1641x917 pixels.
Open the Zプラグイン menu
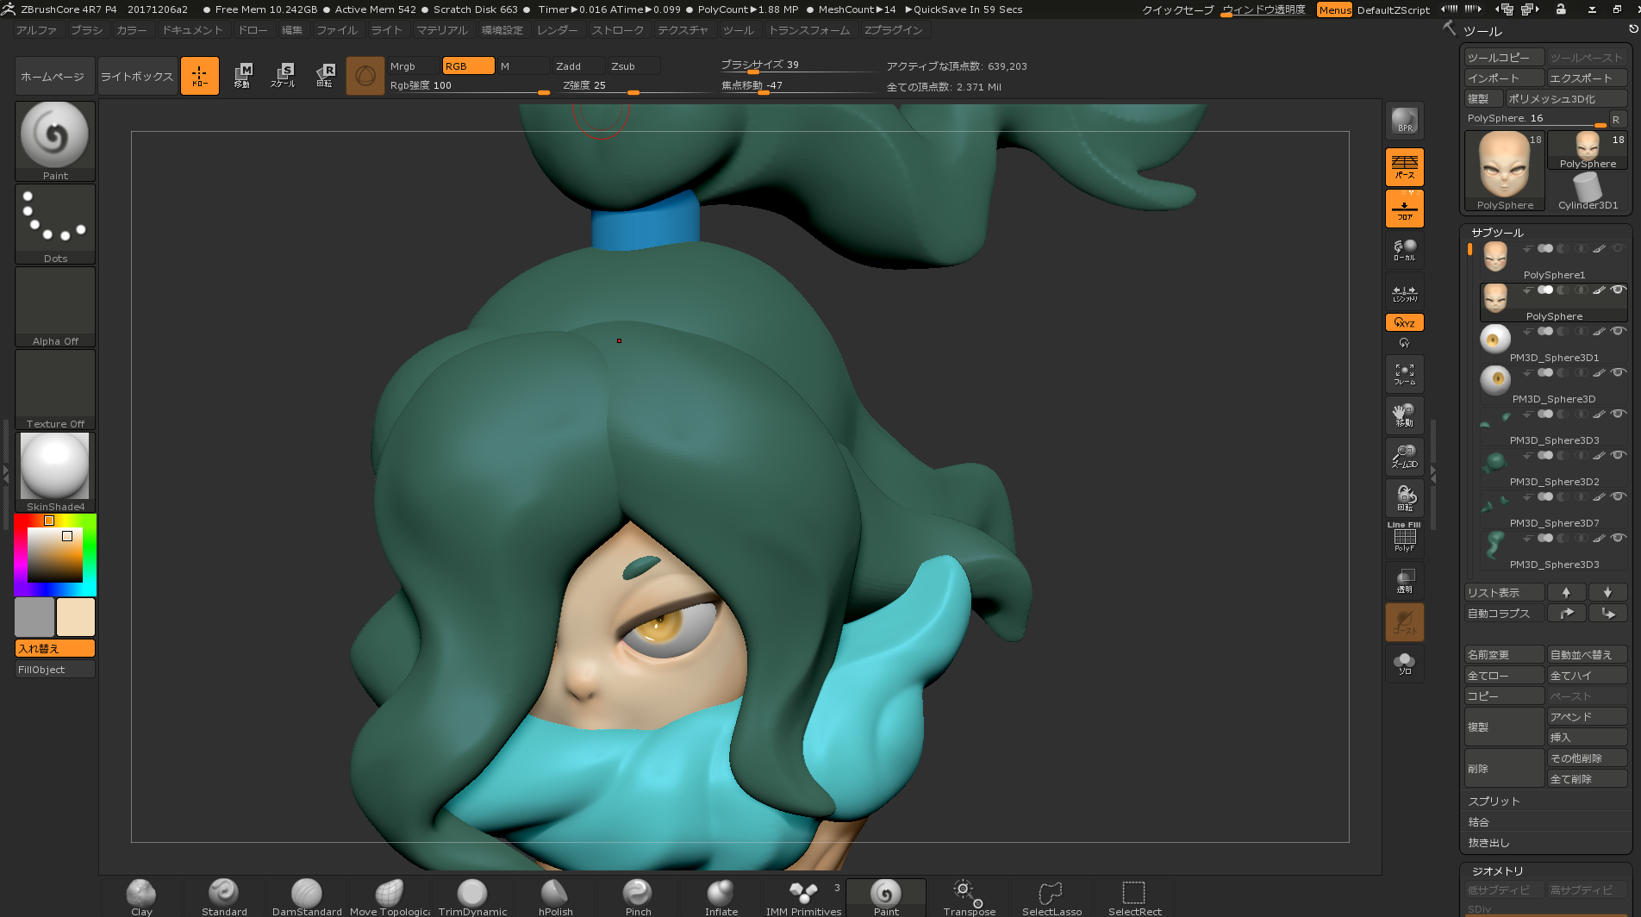point(893,30)
